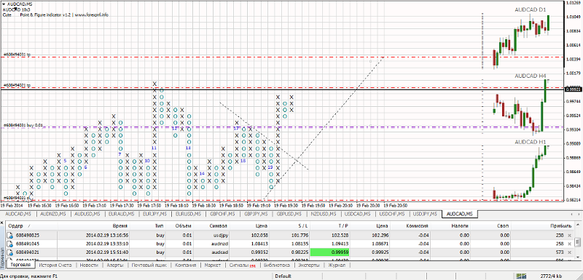Open the Компания tab

186,265
